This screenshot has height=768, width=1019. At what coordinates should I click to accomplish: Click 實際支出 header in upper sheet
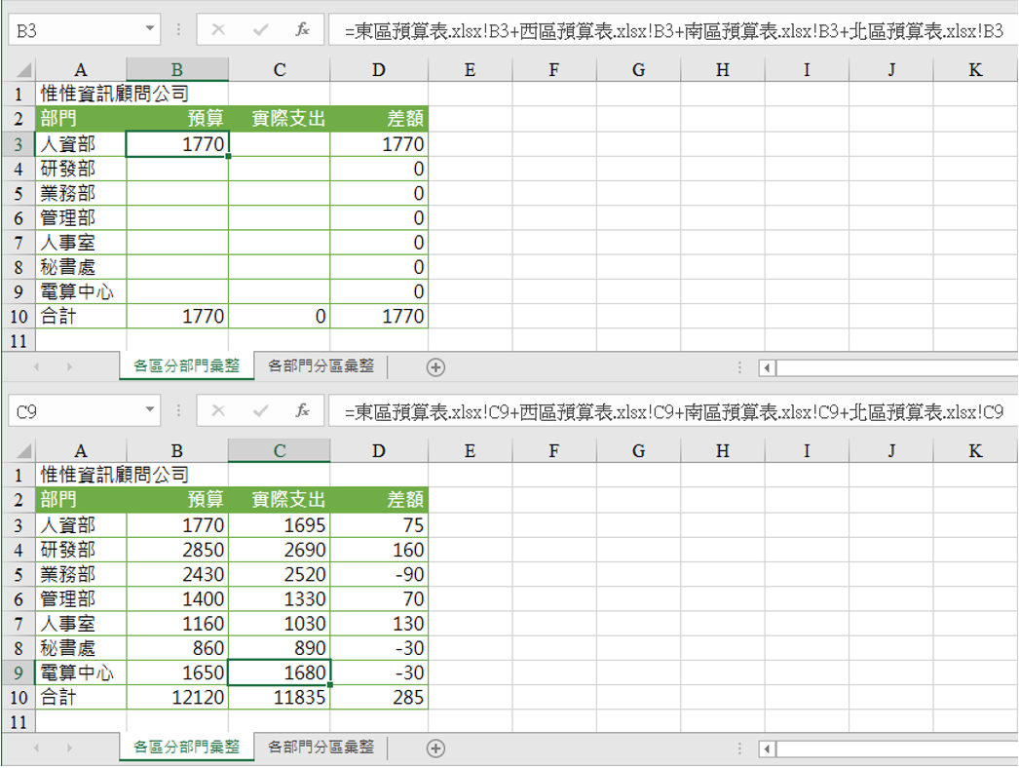[x=280, y=118]
